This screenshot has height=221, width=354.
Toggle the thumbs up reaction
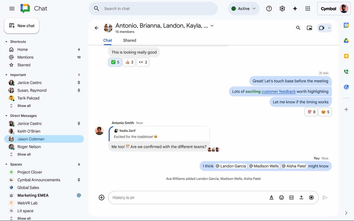point(129,62)
